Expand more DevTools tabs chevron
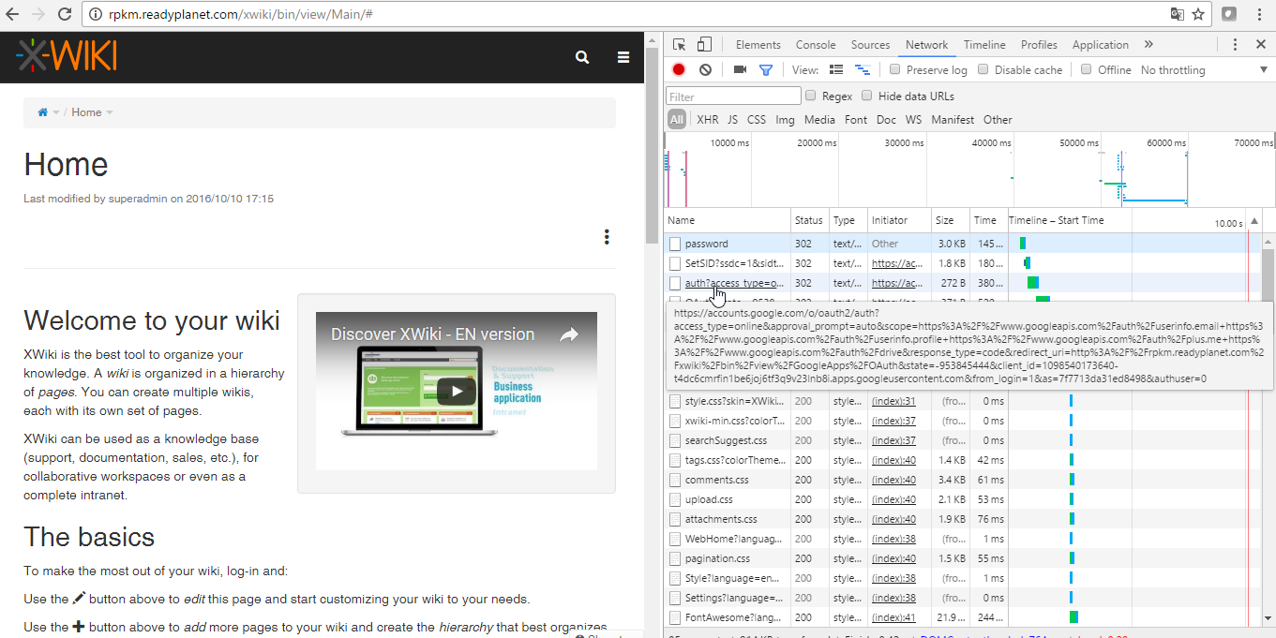The height and width of the screenshot is (638, 1276). (x=1148, y=44)
